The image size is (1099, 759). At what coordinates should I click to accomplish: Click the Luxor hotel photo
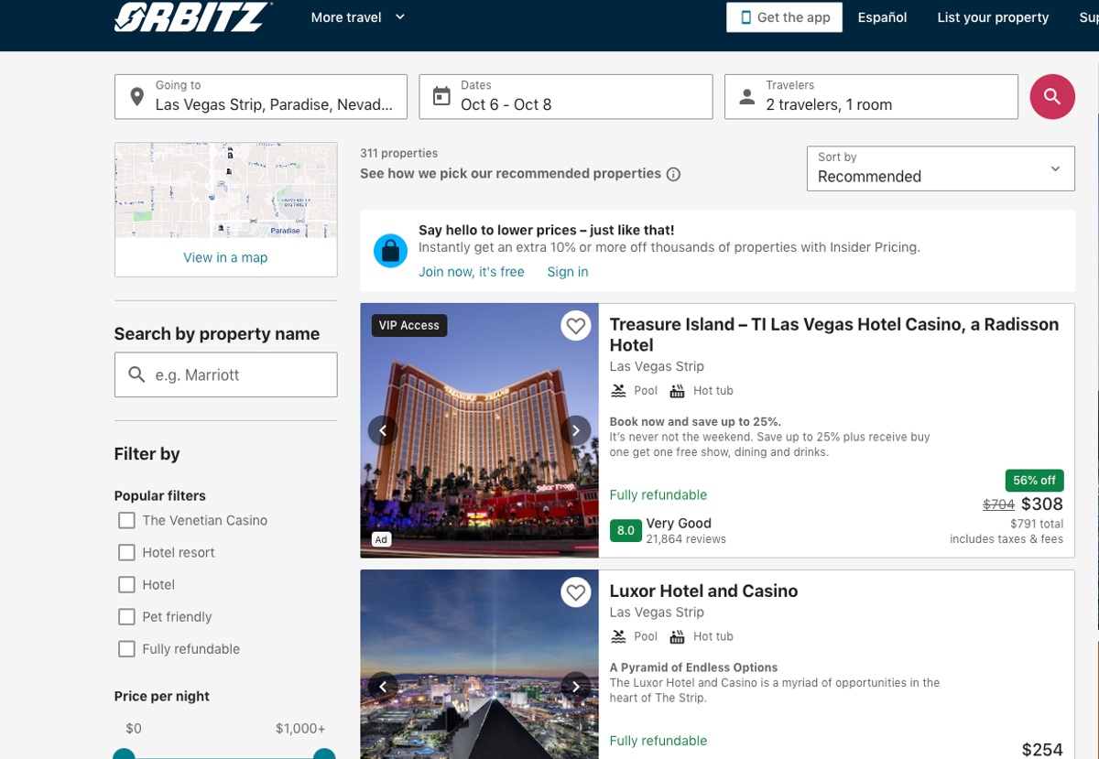(480, 665)
